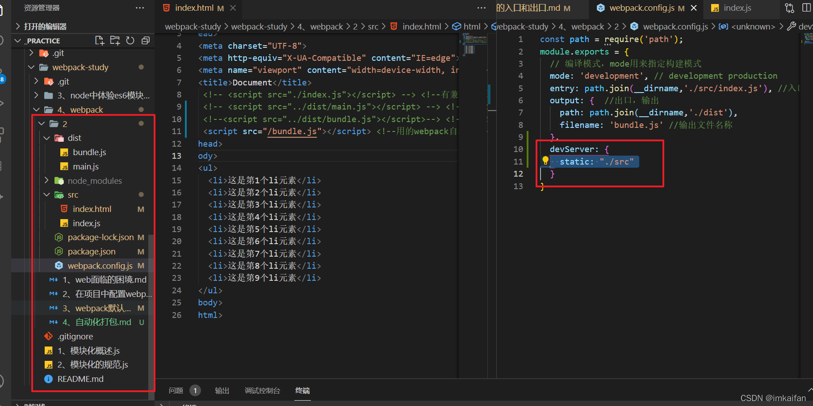The height and width of the screenshot is (406, 813).
Task: Close the webpack.config.js editor tab
Action: [x=694, y=8]
